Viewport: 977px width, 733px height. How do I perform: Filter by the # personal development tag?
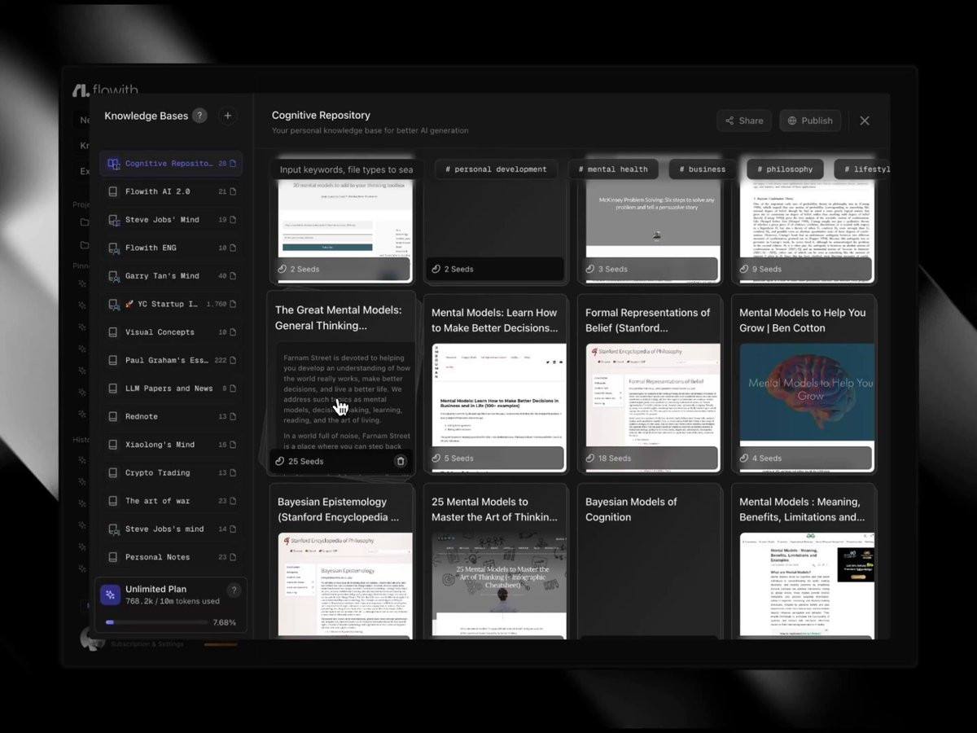coord(496,169)
